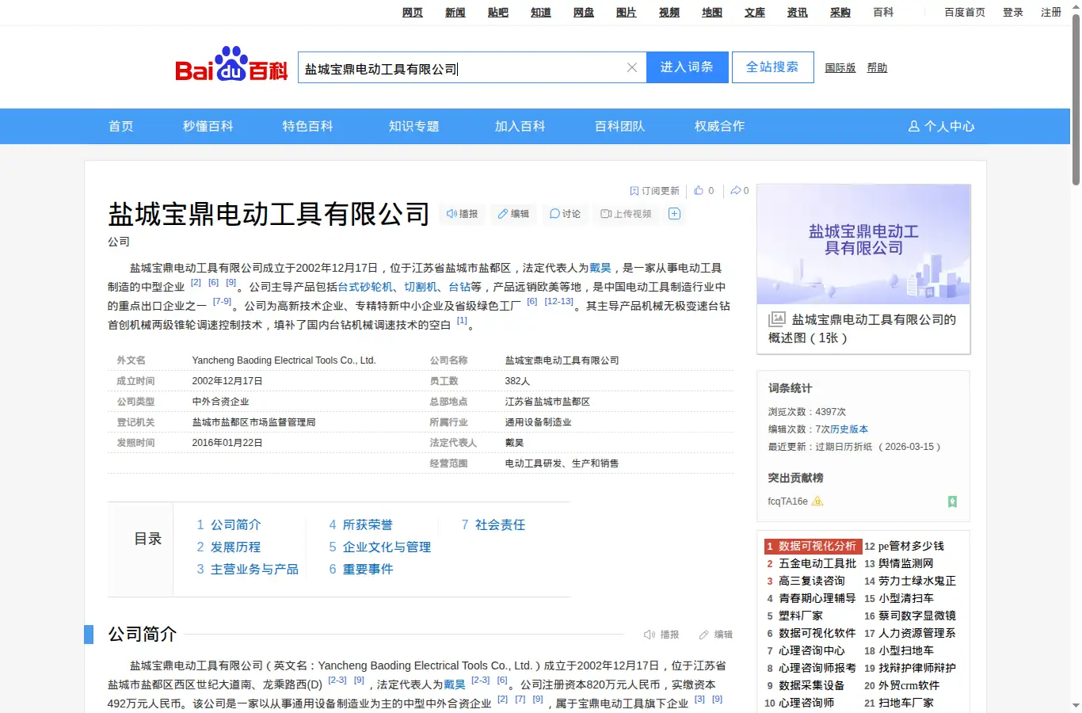The height and width of the screenshot is (713, 1082).
Task: Open the 帮助 link
Action: (x=877, y=68)
